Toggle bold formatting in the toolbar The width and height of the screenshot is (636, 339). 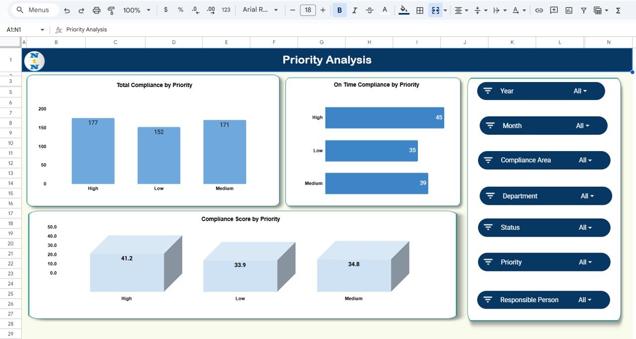339,9
